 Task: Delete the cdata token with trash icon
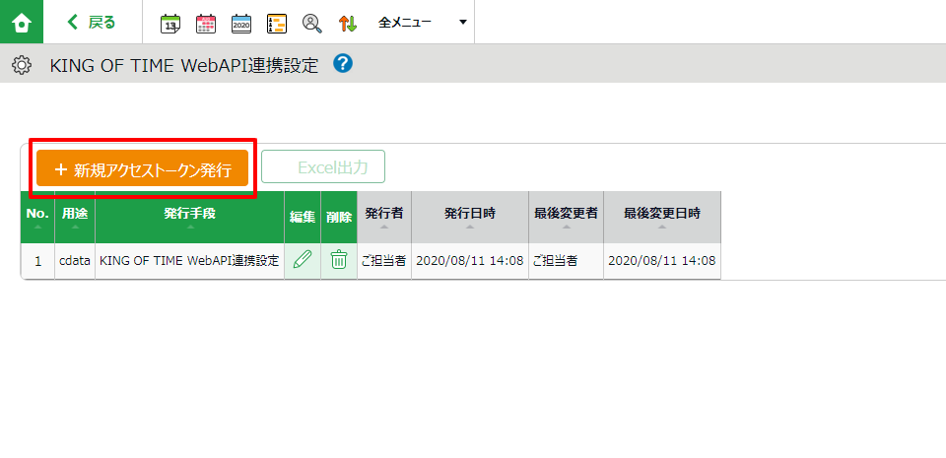pos(339,260)
